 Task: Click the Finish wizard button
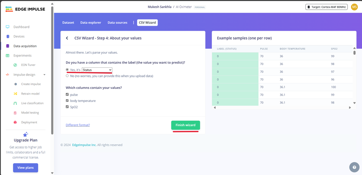pyautogui.click(x=186, y=125)
